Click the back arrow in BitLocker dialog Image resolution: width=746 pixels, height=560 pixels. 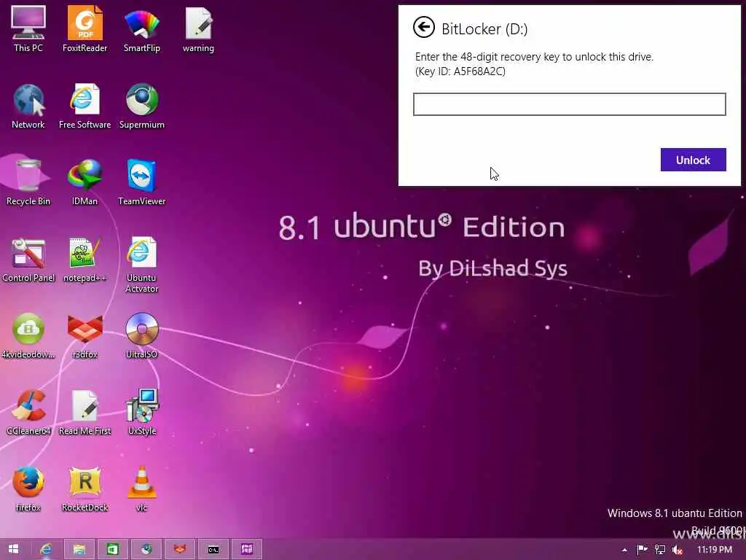[423, 27]
